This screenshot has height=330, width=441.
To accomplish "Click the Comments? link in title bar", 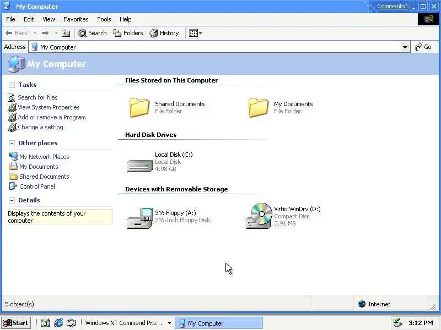I will click(x=392, y=6).
